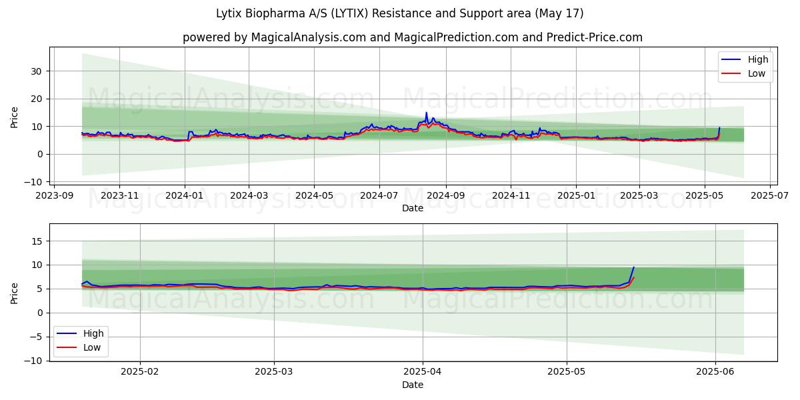This screenshot has height=400, width=800.
Task: Click the price spike peak in August 2024
Action: pos(426,113)
